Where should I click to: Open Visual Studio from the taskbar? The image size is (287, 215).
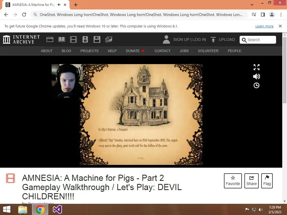tap(57, 209)
